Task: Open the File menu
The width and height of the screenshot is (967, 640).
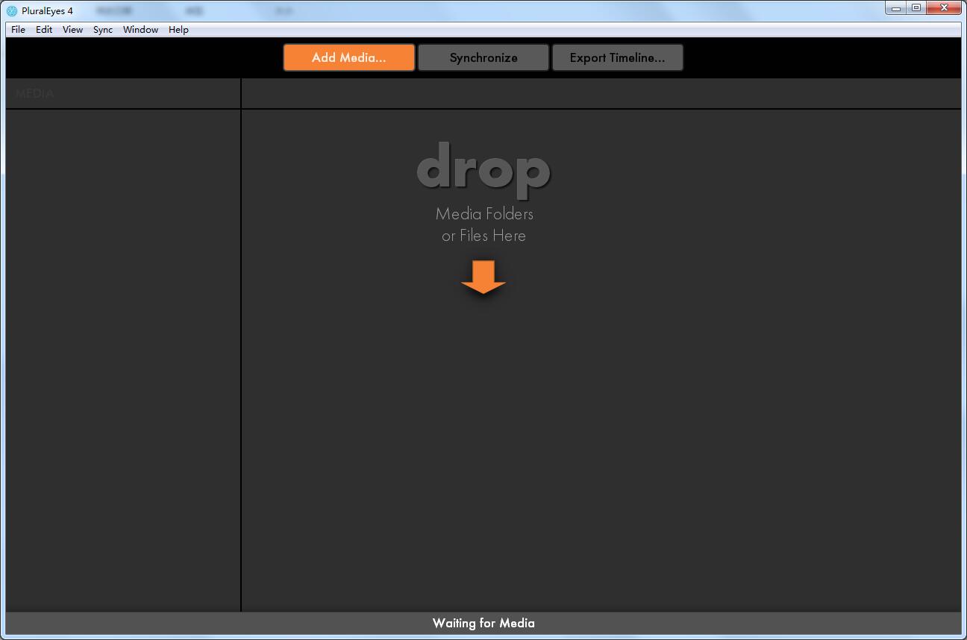Action: pos(18,30)
